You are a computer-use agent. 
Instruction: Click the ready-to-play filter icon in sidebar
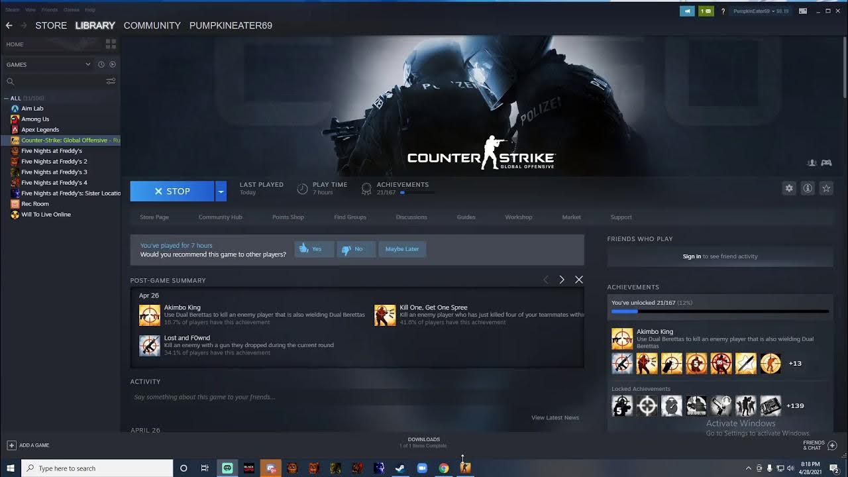pyautogui.click(x=113, y=64)
